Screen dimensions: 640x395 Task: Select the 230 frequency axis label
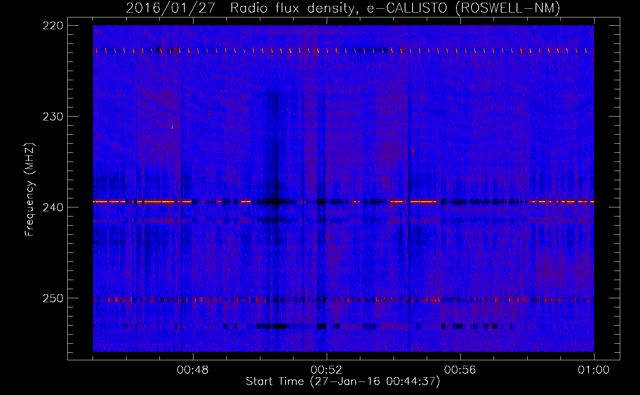(x=53, y=117)
